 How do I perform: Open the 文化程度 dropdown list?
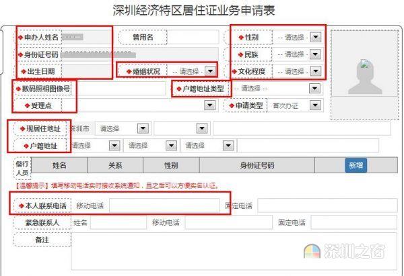tap(315, 71)
